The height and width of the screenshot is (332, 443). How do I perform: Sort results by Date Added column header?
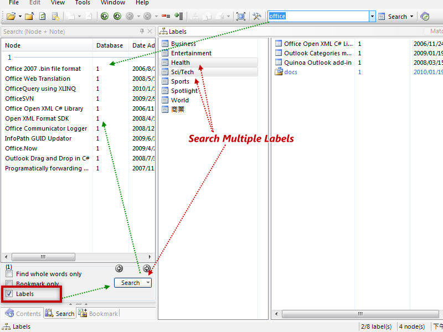point(142,45)
